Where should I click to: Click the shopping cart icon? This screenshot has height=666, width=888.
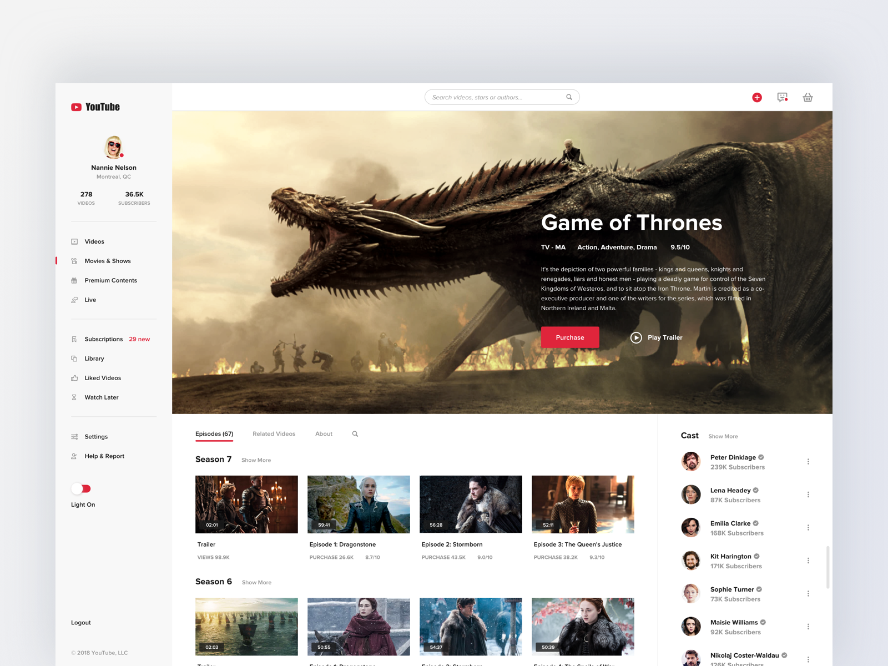[808, 97]
